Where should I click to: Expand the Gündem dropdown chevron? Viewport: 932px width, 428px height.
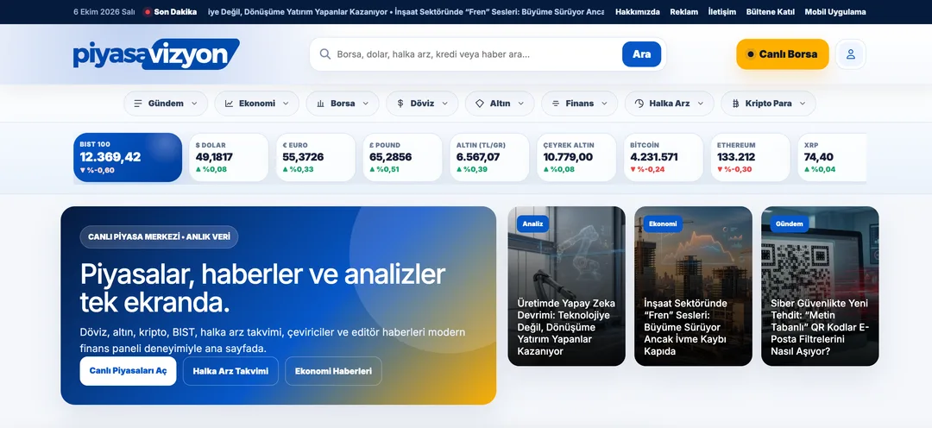194,104
